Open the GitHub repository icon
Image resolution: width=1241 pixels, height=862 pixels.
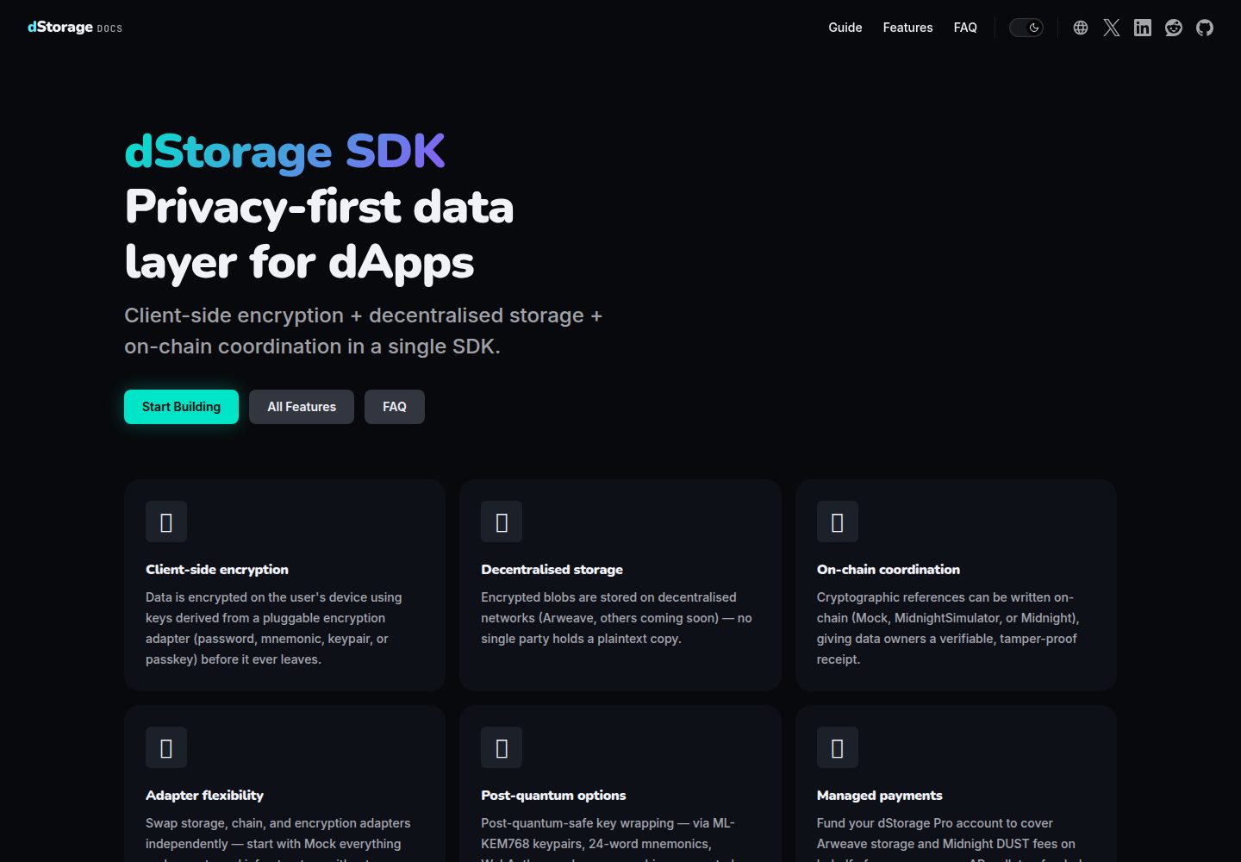(1205, 28)
